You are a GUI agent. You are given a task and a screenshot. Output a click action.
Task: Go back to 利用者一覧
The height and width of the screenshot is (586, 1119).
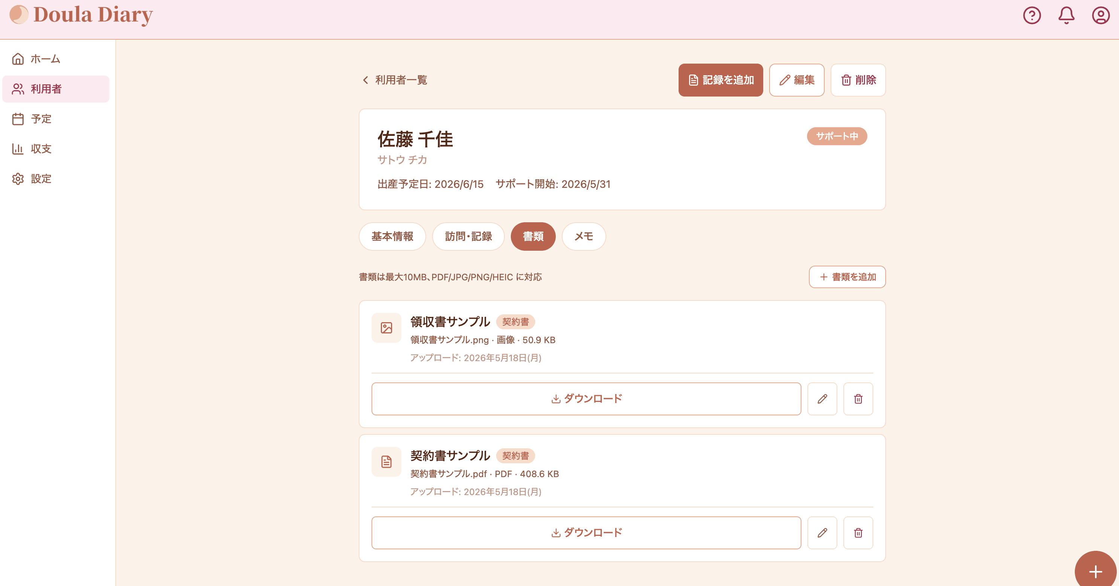(x=394, y=80)
